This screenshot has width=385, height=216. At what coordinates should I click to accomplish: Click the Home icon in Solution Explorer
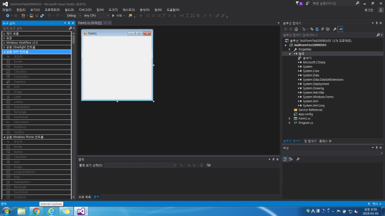[296, 29]
